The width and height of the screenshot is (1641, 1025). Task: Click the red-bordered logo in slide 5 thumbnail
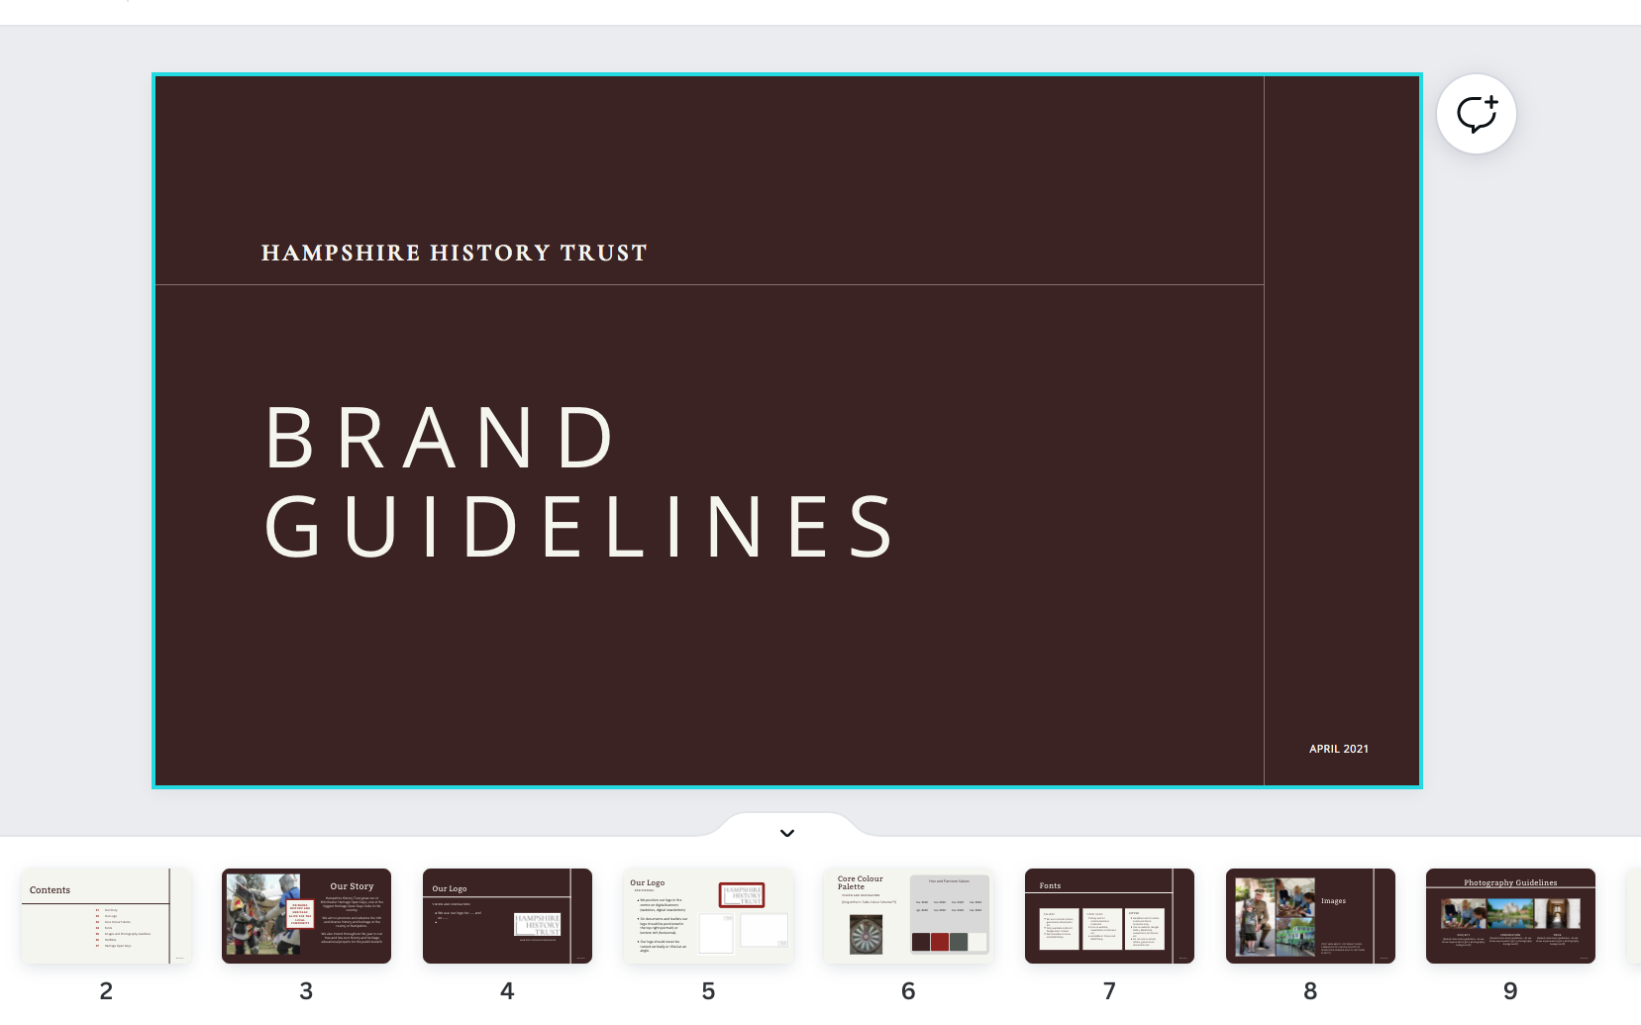[x=742, y=895]
